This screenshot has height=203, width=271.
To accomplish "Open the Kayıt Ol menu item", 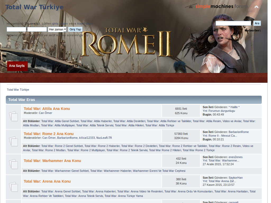I will click(x=72, y=66).
